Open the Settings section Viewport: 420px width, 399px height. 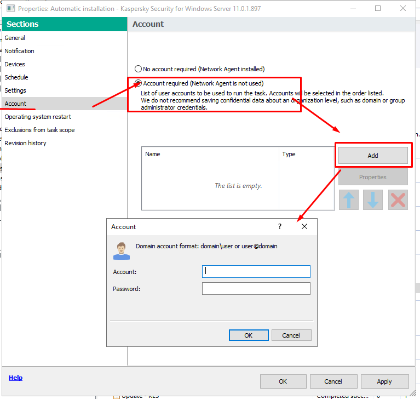pos(64,90)
